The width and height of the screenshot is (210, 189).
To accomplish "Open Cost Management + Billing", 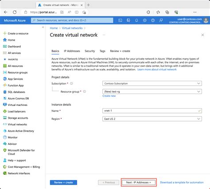I will pos(22,167).
